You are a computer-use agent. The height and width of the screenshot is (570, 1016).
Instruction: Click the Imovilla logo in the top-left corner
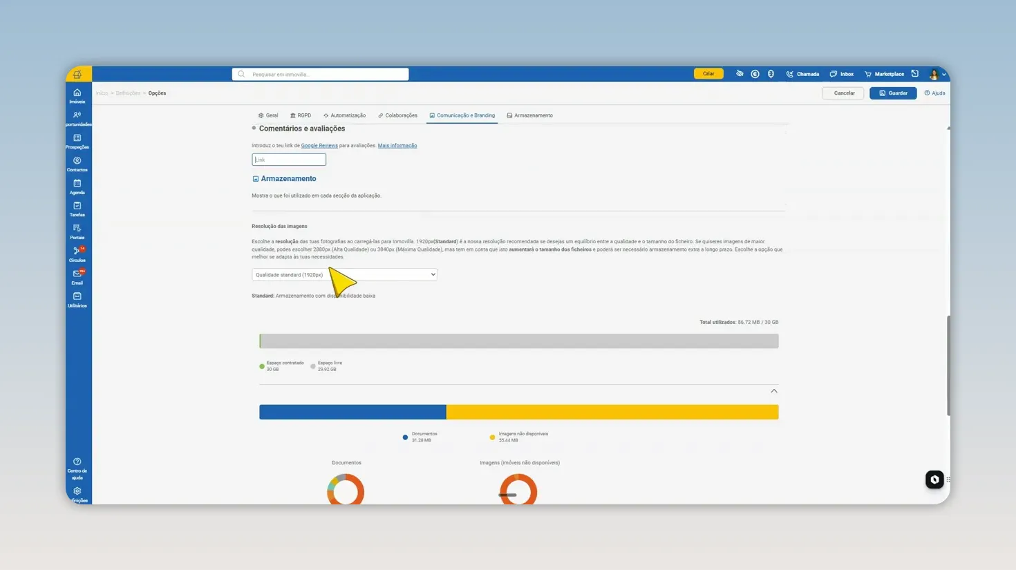[x=77, y=75]
